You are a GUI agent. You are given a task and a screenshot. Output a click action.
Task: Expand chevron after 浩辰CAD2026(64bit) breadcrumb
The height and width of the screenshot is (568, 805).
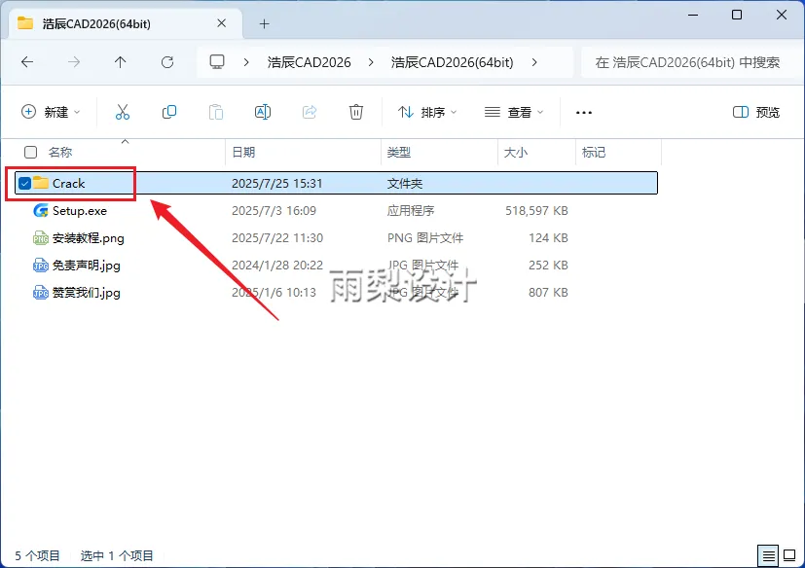click(x=534, y=62)
